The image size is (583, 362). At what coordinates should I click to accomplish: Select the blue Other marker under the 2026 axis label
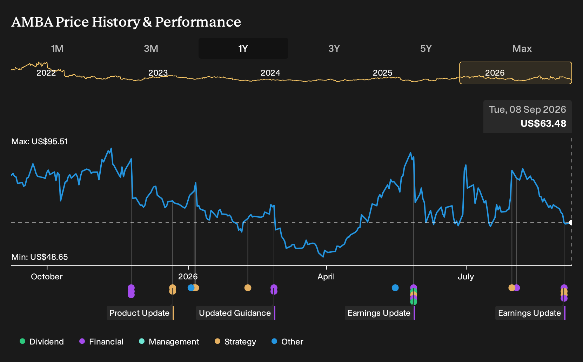tap(191, 288)
